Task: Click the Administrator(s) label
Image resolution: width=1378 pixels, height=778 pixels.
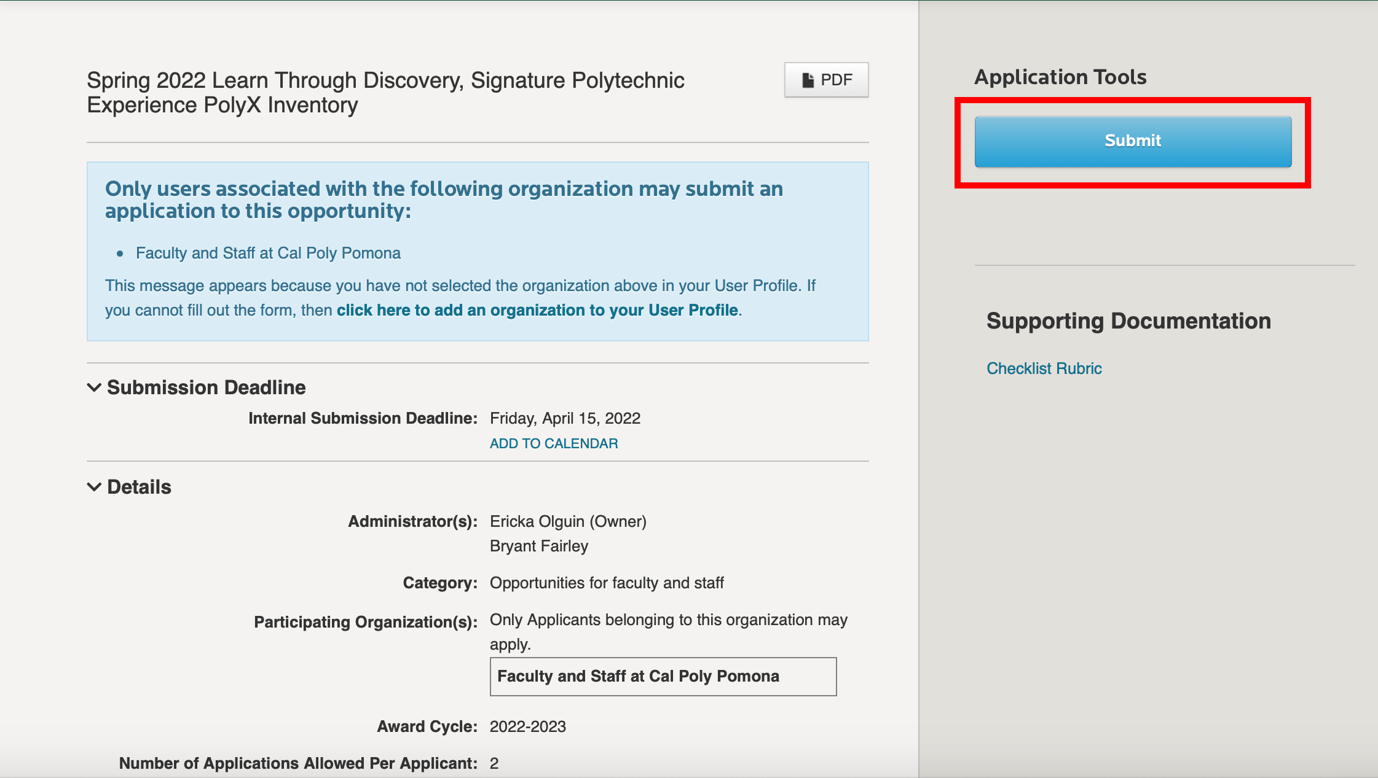Action: pyautogui.click(x=412, y=521)
